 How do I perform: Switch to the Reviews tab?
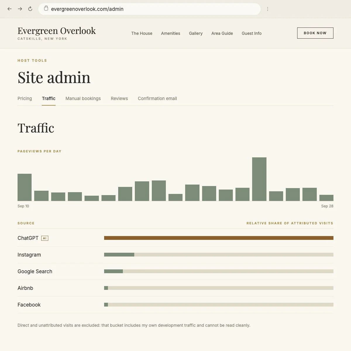point(119,99)
